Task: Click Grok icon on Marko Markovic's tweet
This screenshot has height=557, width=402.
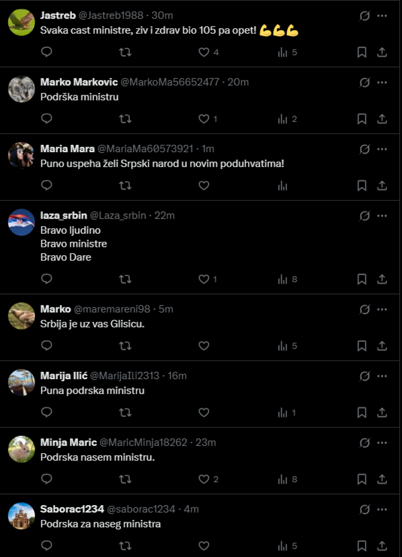Action: (x=365, y=82)
